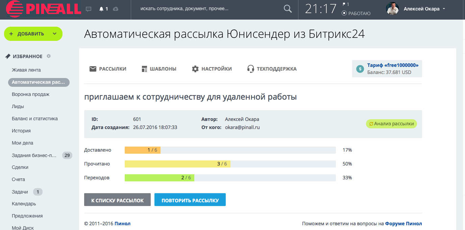Click the Анализ рассылки button
Image resolution: width=465 pixels, height=230 pixels.
(391, 124)
